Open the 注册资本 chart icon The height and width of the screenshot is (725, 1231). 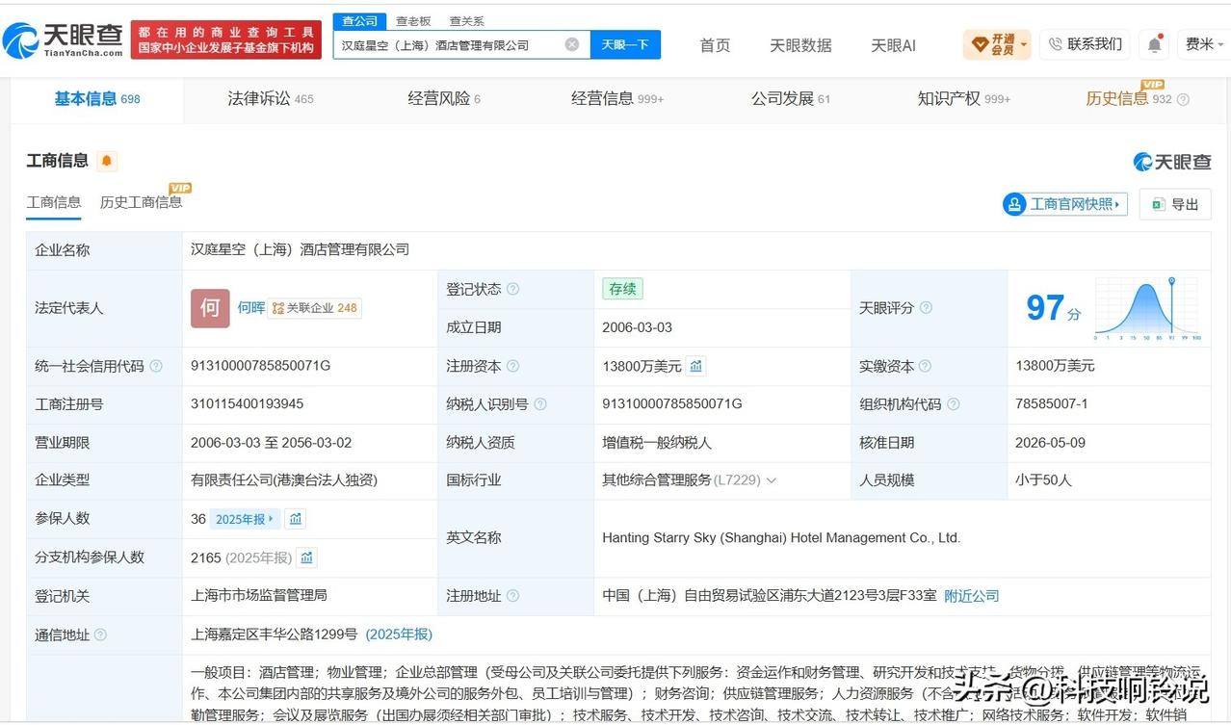(x=696, y=366)
